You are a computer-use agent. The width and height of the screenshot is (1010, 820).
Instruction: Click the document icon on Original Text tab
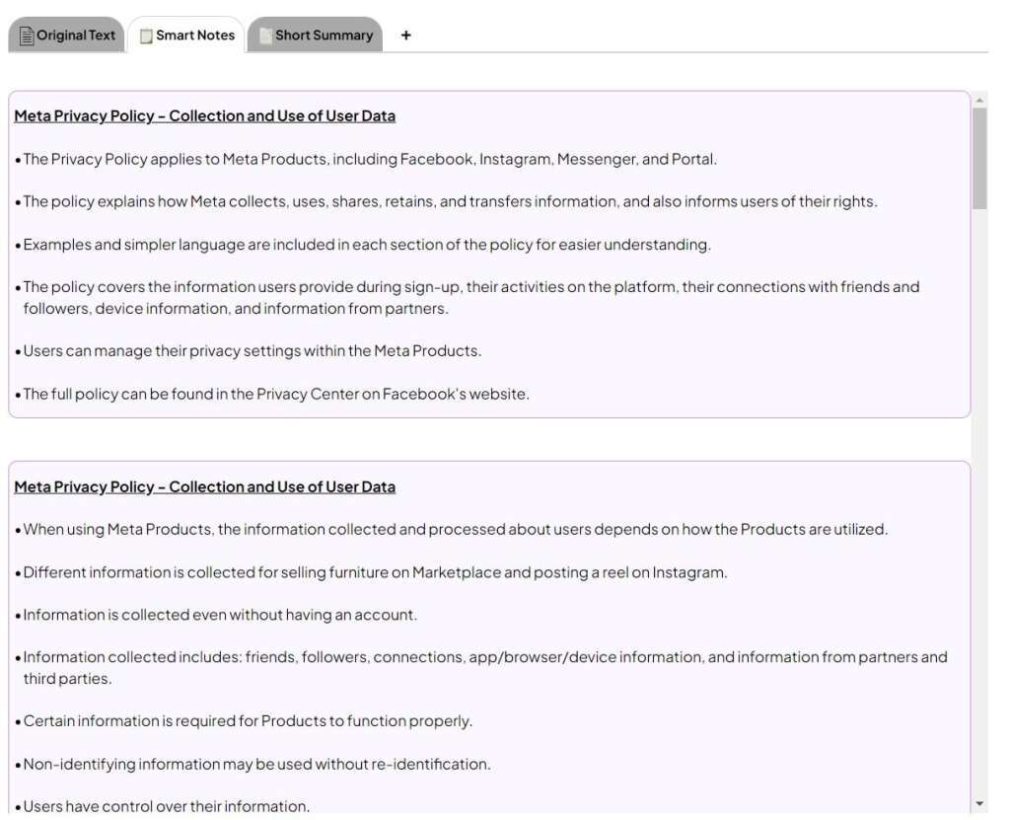[27, 36]
